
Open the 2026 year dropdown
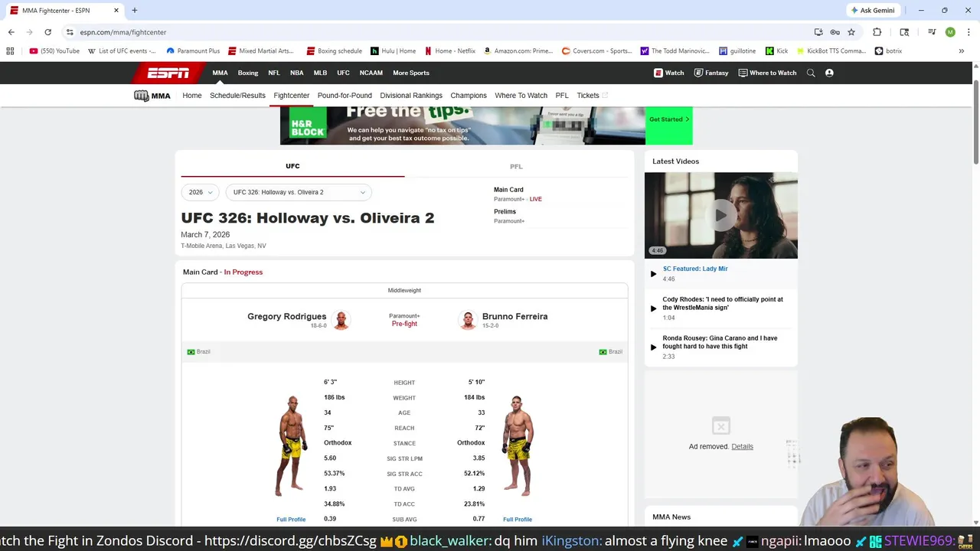click(x=200, y=192)
